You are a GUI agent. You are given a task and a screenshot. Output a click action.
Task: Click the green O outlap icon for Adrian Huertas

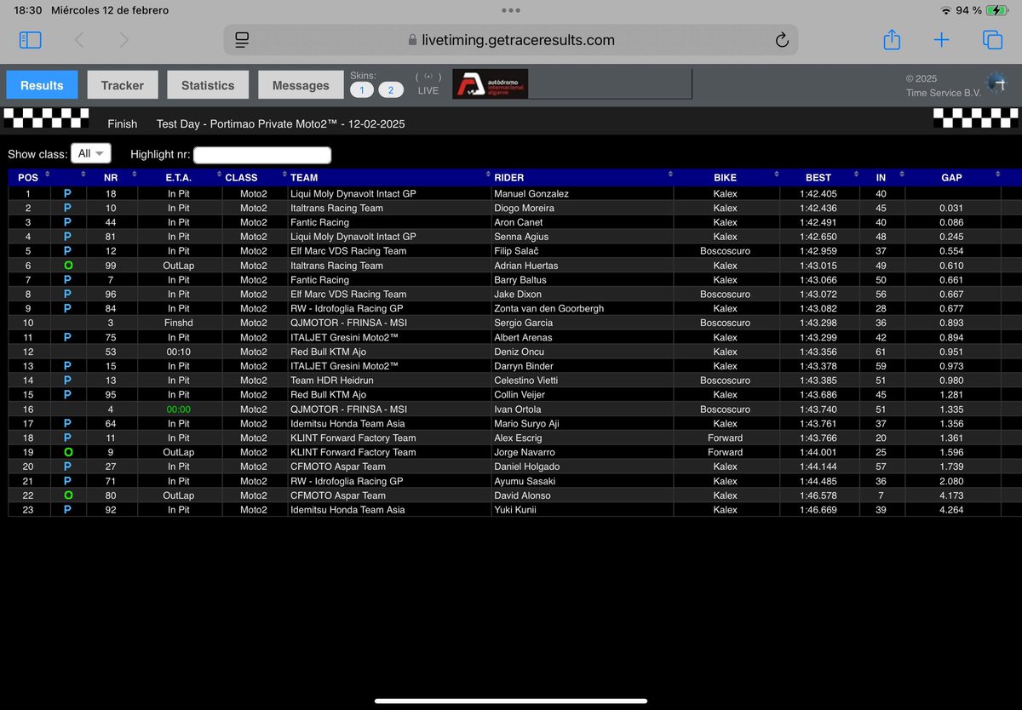(68, 266)
